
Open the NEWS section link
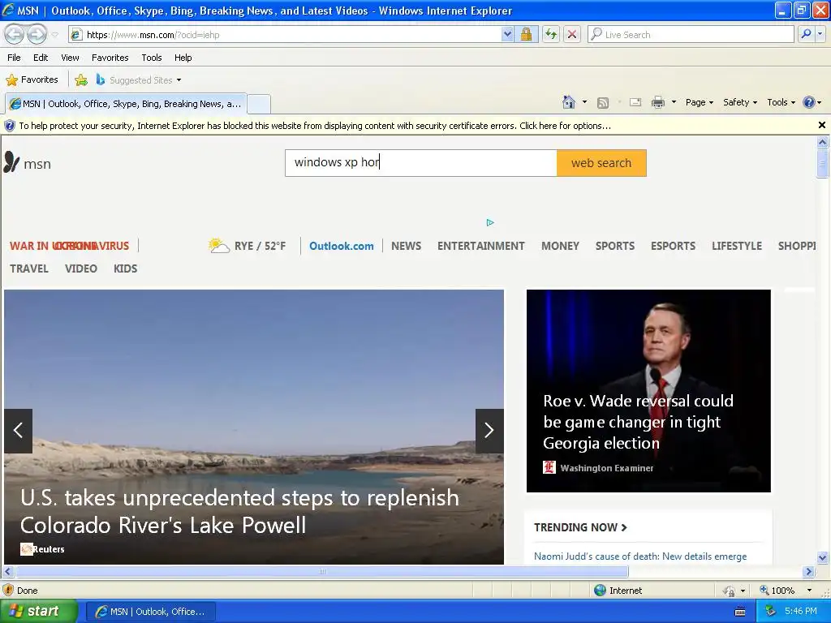point(406,246)
